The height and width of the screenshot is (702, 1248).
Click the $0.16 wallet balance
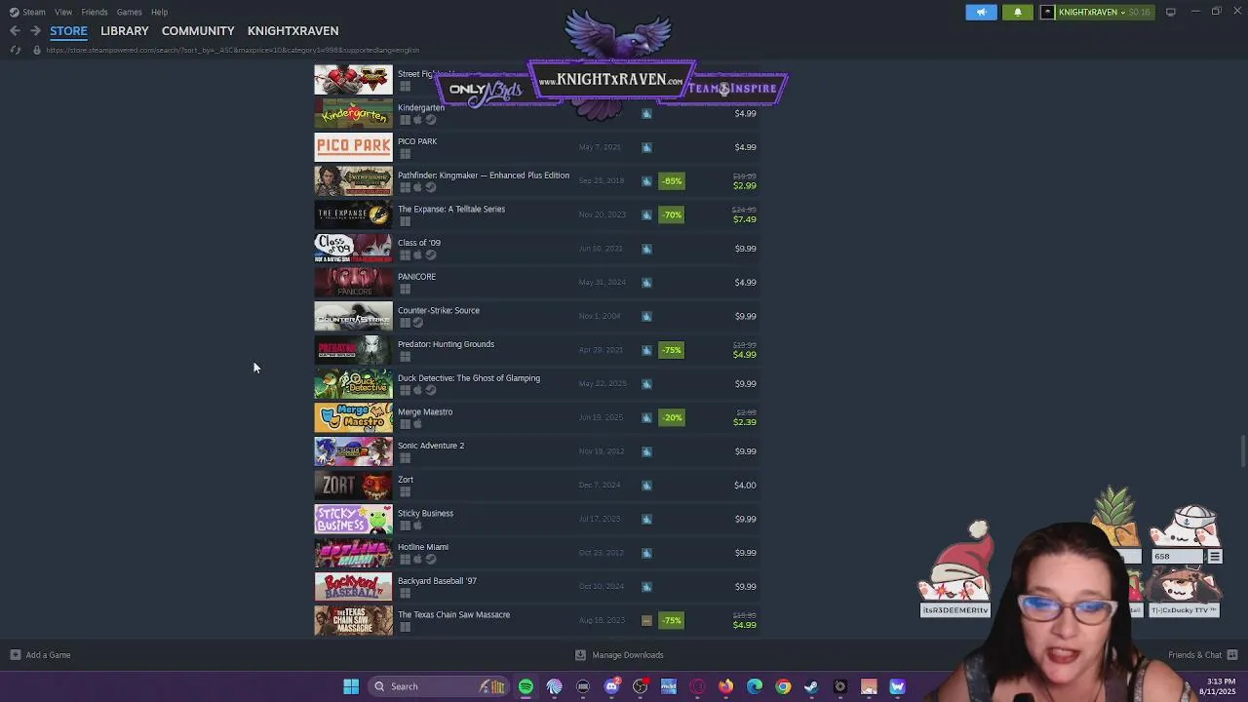pos(1139,12)
